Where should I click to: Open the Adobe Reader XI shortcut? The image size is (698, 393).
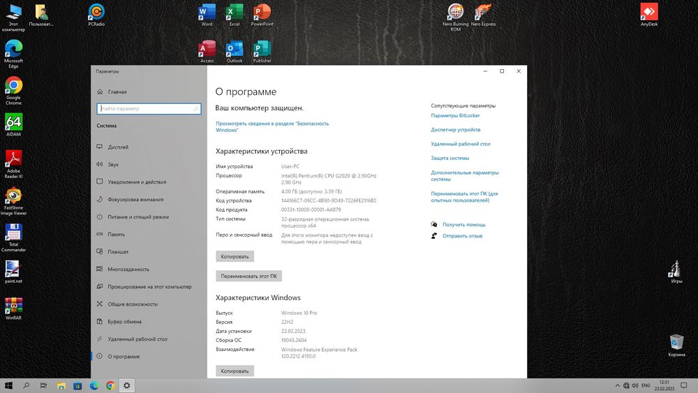click(13, 164)
